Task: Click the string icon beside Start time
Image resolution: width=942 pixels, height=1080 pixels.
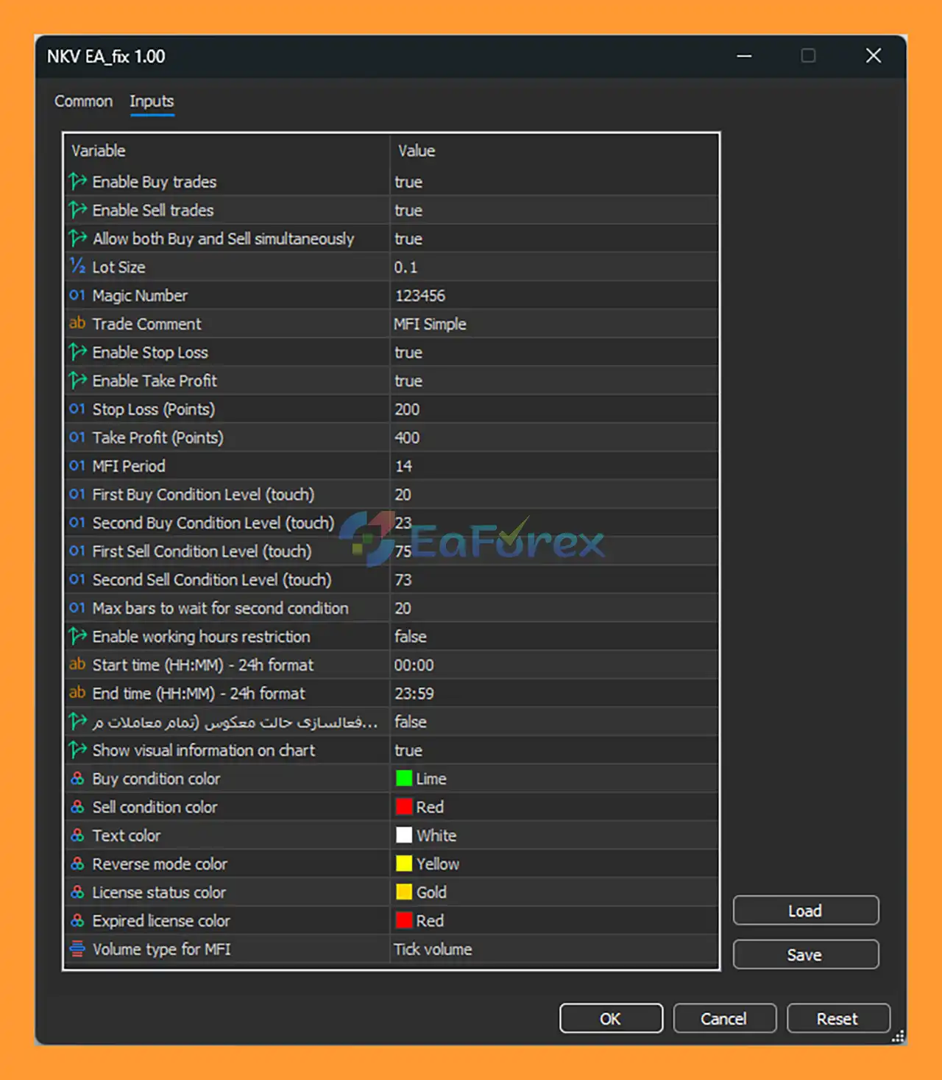Action: pos(77,664)
